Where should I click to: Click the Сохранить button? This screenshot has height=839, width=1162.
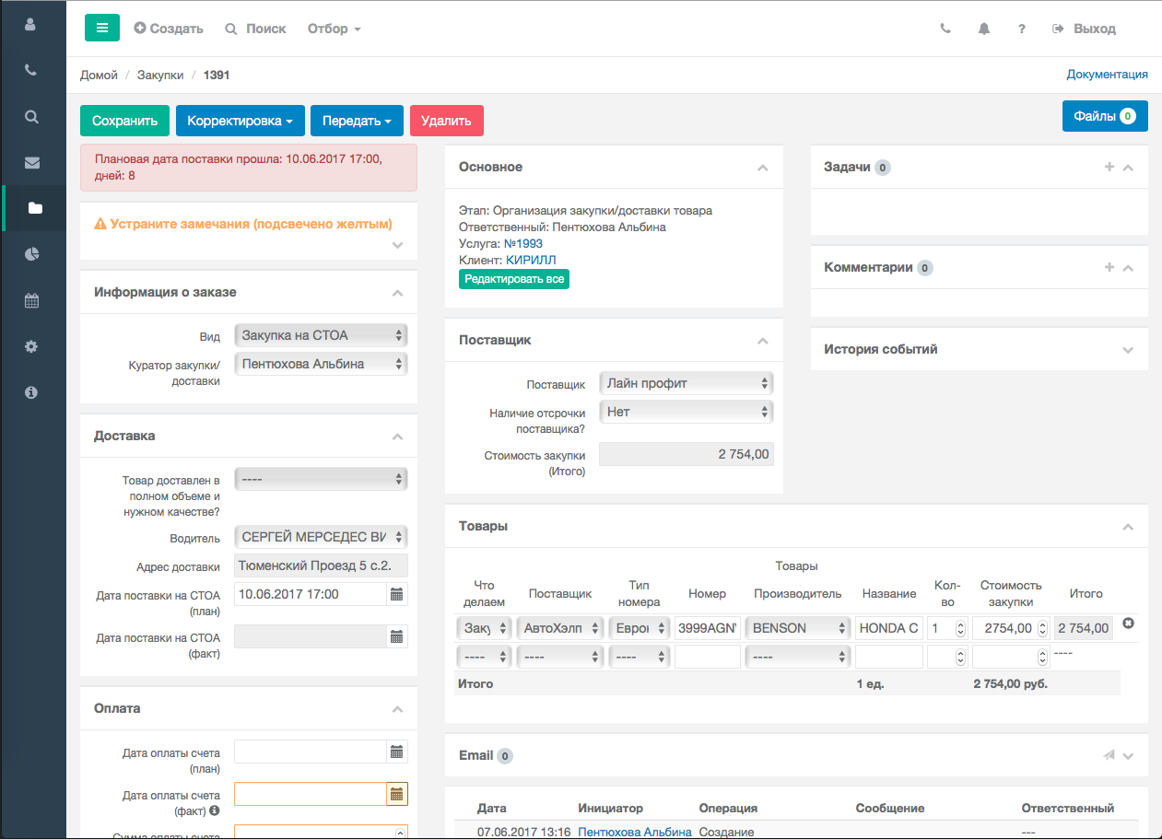pos(125,121)
